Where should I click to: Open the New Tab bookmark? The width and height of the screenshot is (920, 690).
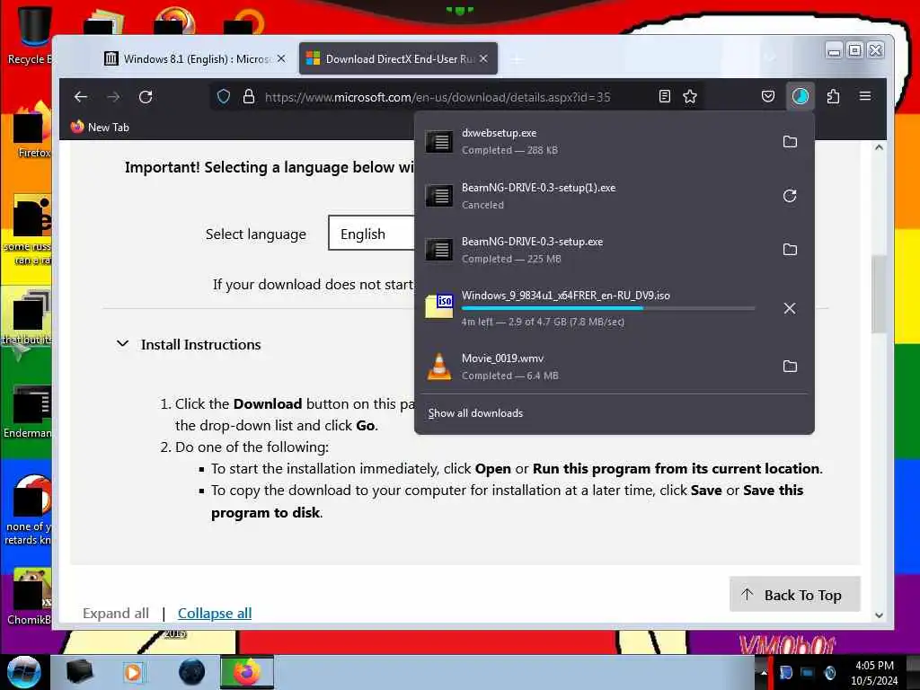click(100, 127)
